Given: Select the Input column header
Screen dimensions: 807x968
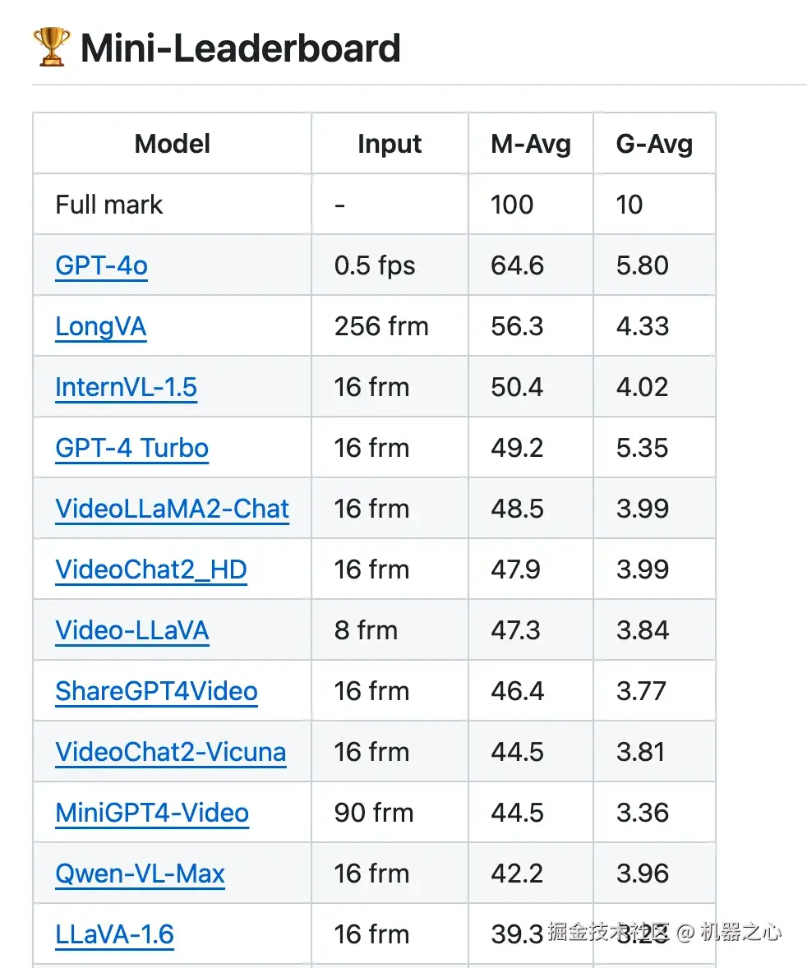Looking at the screenshot, I should [390, 145].
